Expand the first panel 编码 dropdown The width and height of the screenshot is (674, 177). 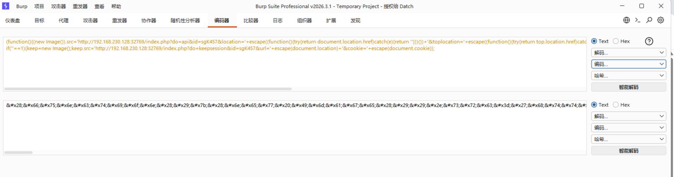(x=629, y=64)
